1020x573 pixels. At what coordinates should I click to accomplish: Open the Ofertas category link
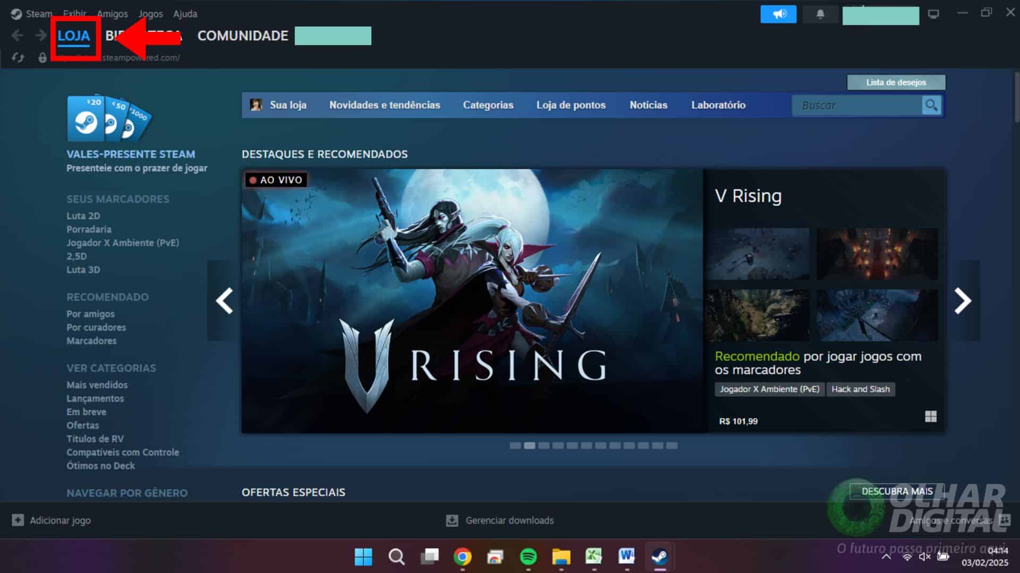coord(82,425)
